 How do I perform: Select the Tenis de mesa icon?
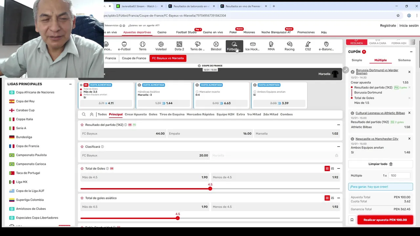point(198,46)
